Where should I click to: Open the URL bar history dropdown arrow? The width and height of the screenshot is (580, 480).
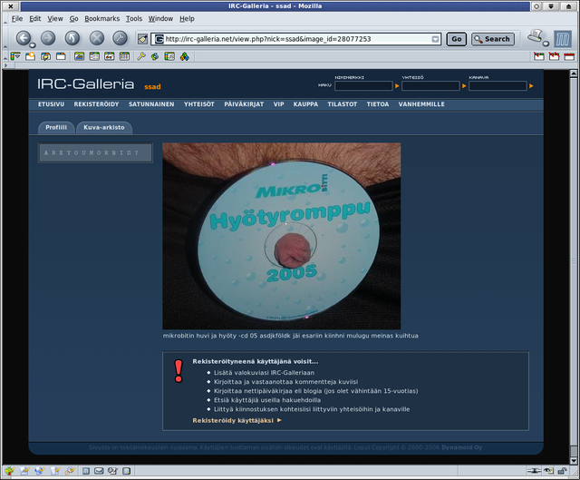[435, 39]
